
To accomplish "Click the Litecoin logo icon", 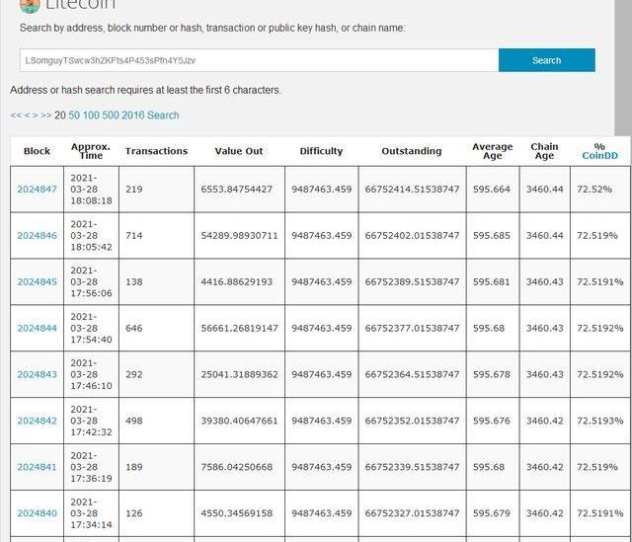I will point(30,4).
